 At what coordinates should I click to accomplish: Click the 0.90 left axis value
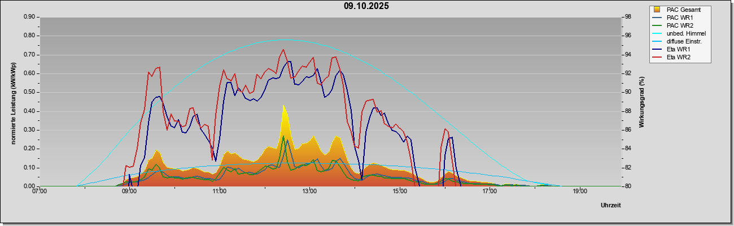pos(29,17)
